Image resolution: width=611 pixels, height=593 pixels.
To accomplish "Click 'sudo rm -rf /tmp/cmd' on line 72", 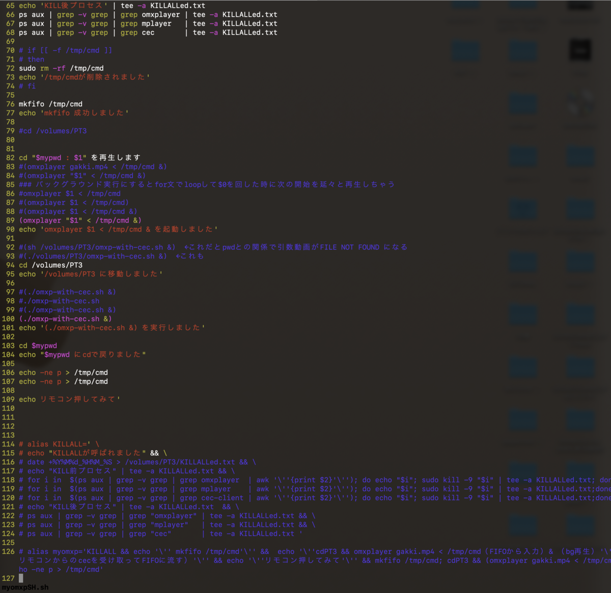I will click(61, 68).
